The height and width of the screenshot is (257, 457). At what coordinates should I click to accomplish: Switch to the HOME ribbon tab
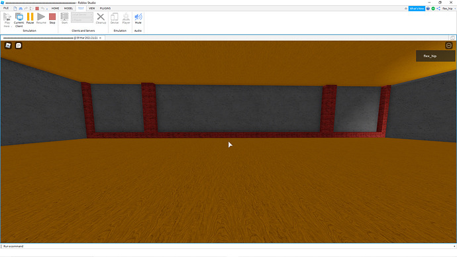pos(56,9)
